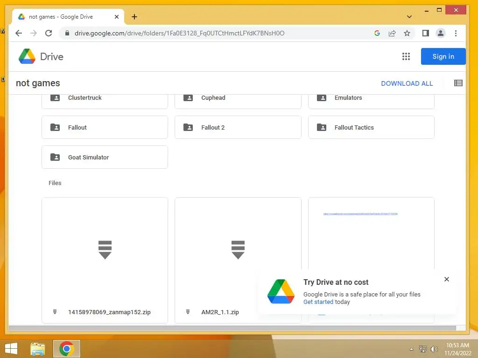Click the padlock site info icon
Image resolution: width=478 pixels, height=358 pixels.
click(67, 33)
